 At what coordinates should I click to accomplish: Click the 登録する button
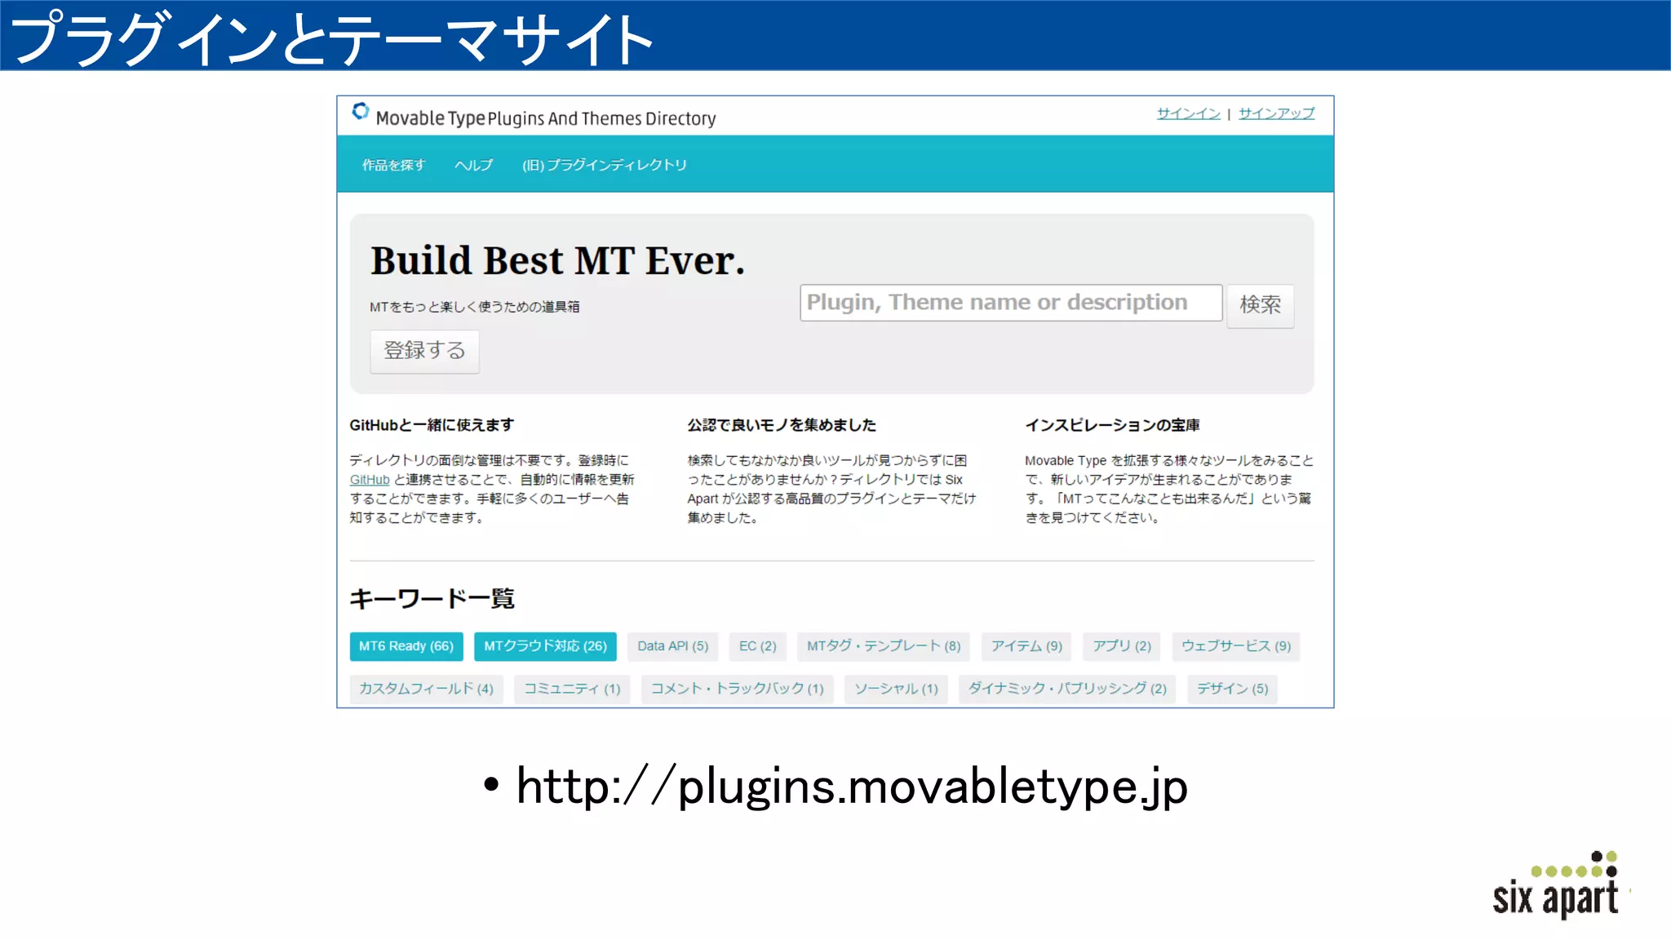coord(424,351)
